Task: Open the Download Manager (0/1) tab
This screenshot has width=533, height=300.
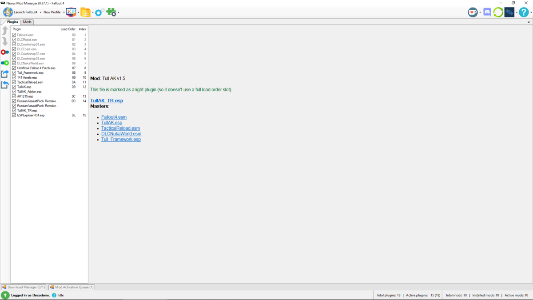Action: pyautogui.click(x=24, y=287)
